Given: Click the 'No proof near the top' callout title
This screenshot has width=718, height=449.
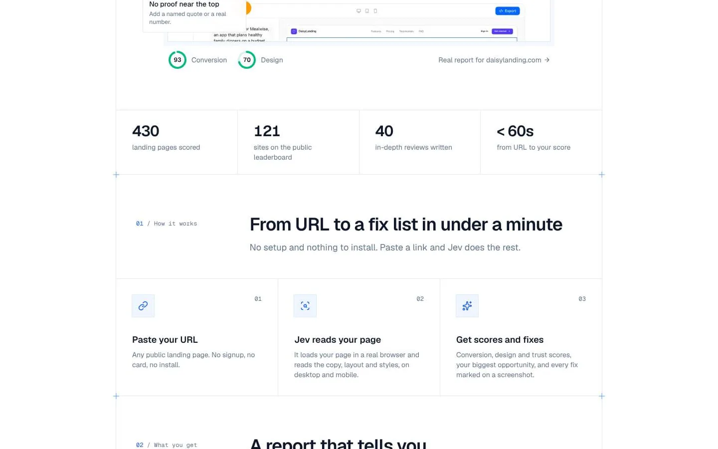Looking at the screenshot, I should click(x=184, y=4).
